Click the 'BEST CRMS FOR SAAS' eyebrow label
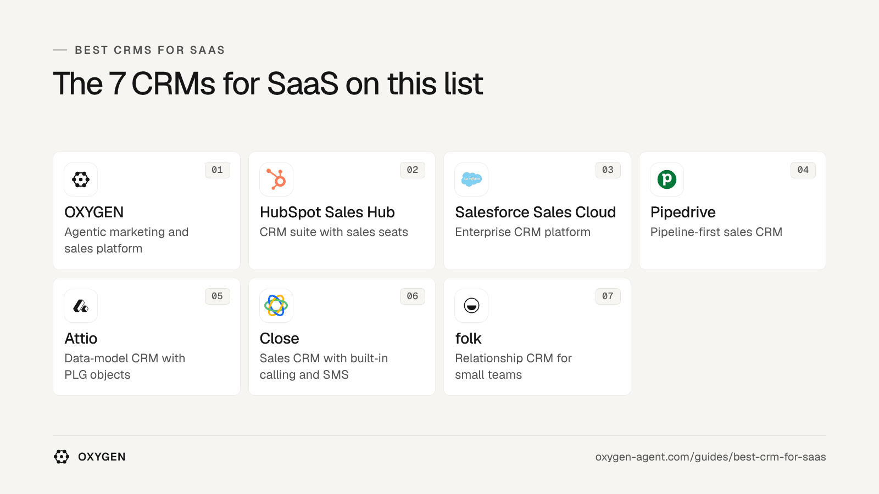Viewport: 879px width, 494px height. (x=150, y=50)
